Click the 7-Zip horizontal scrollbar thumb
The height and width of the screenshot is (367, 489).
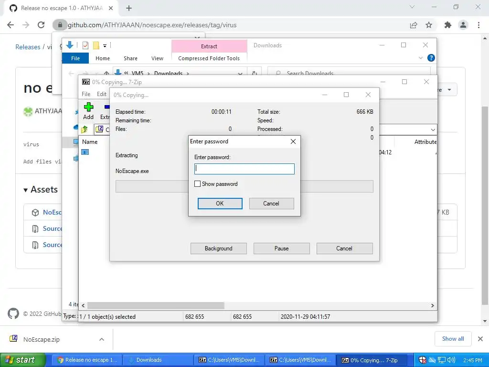(156, 305)
